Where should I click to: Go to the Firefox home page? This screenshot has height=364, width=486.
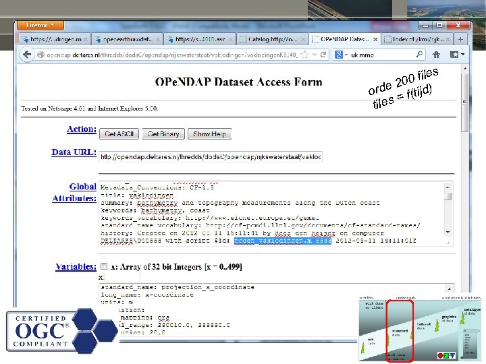pyautogui.click(x=437, y=55)
